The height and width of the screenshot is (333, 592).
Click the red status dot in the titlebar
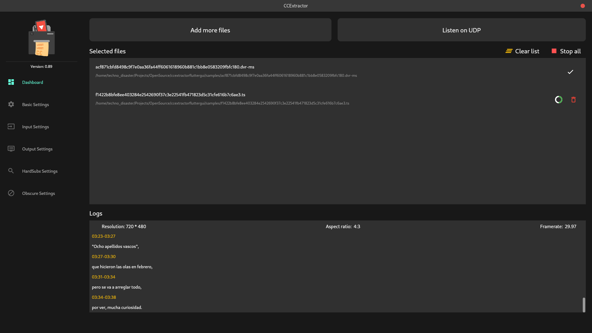[x=583, y=6]
